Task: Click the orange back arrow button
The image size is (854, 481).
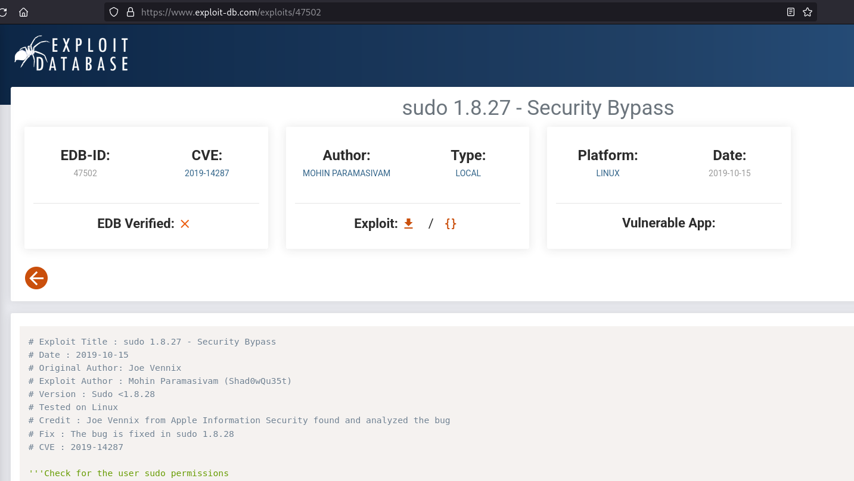Action: point(36,278)
